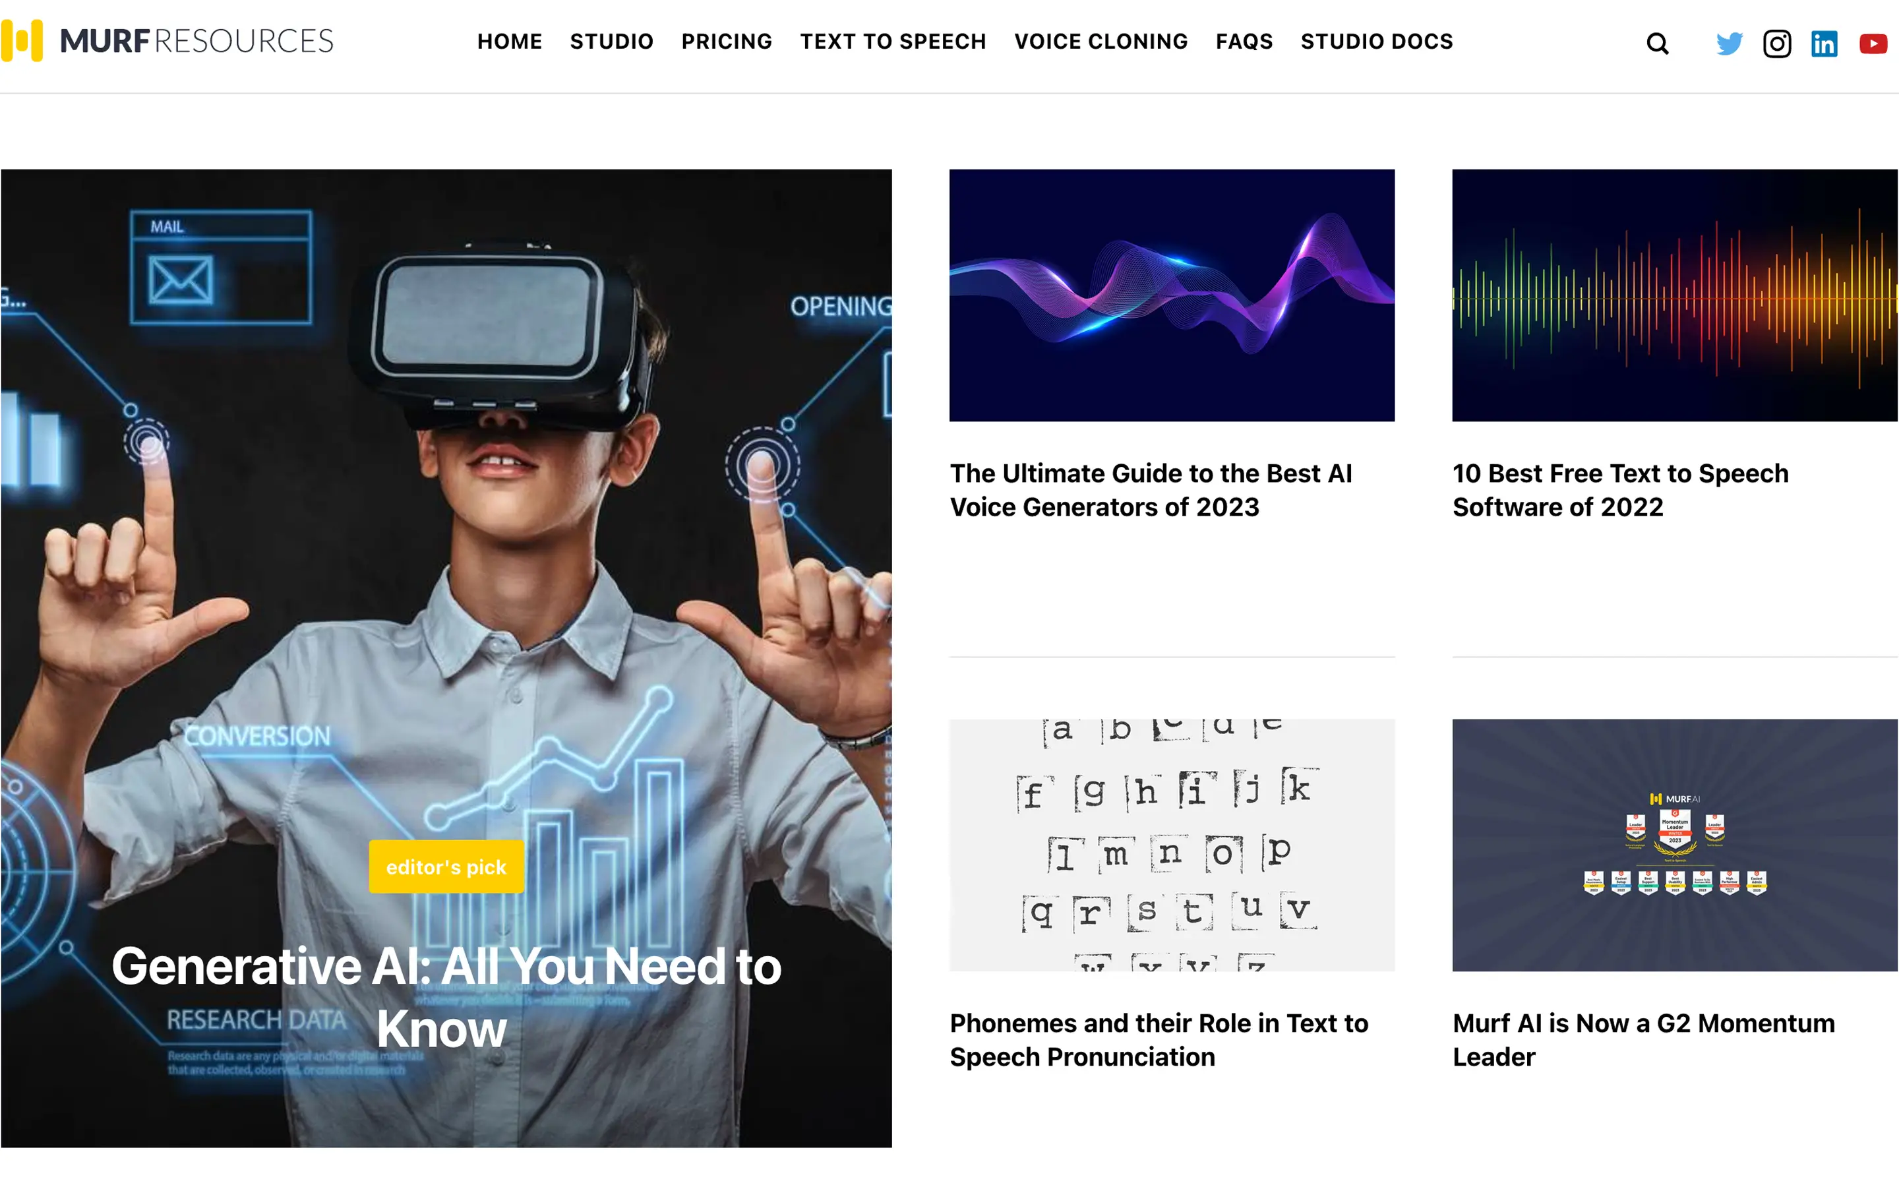Image resolution: width=1899 pixels, height=1187 pixels.
Task: Go to Studio Docs in menu
Action: (x=1376, y=42)
